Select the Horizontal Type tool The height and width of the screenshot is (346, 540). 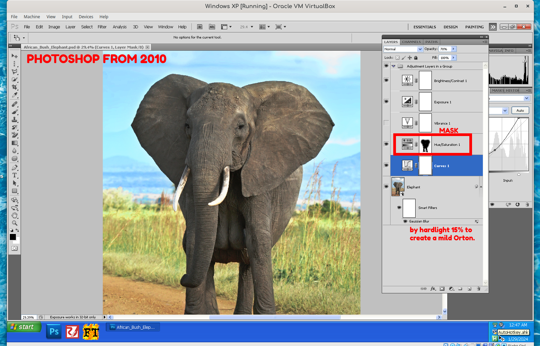click(x=15, y=175)
